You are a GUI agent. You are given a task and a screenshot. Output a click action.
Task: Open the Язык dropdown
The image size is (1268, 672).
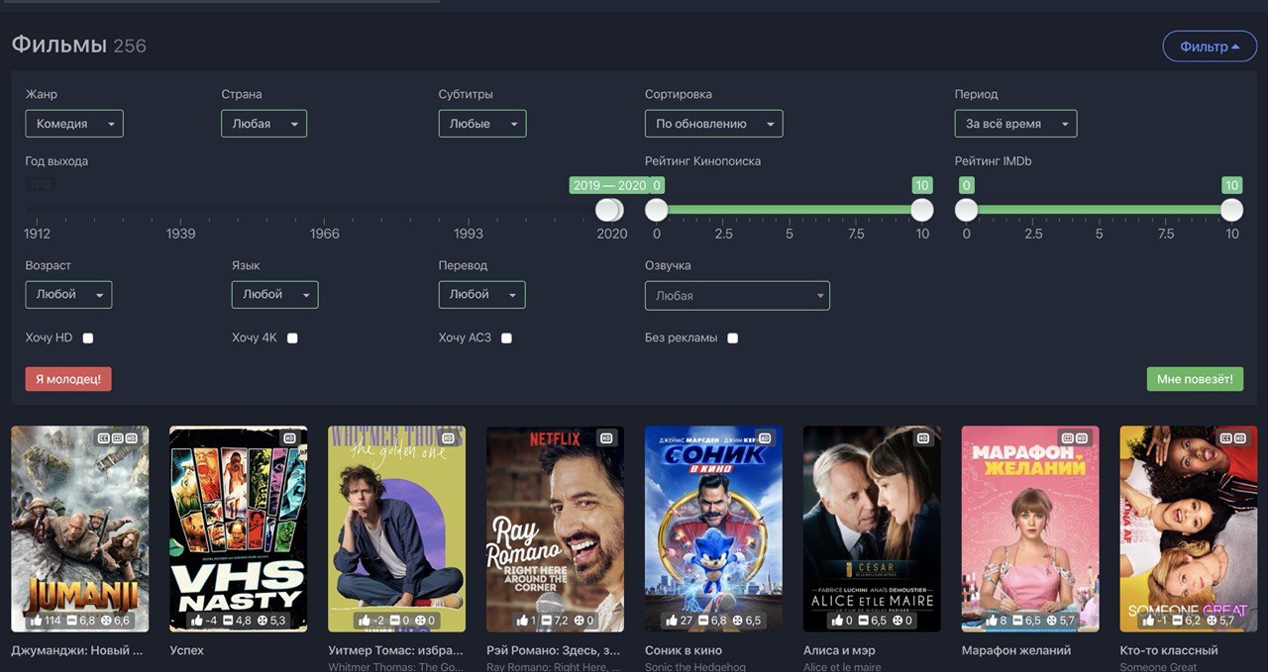275,295
